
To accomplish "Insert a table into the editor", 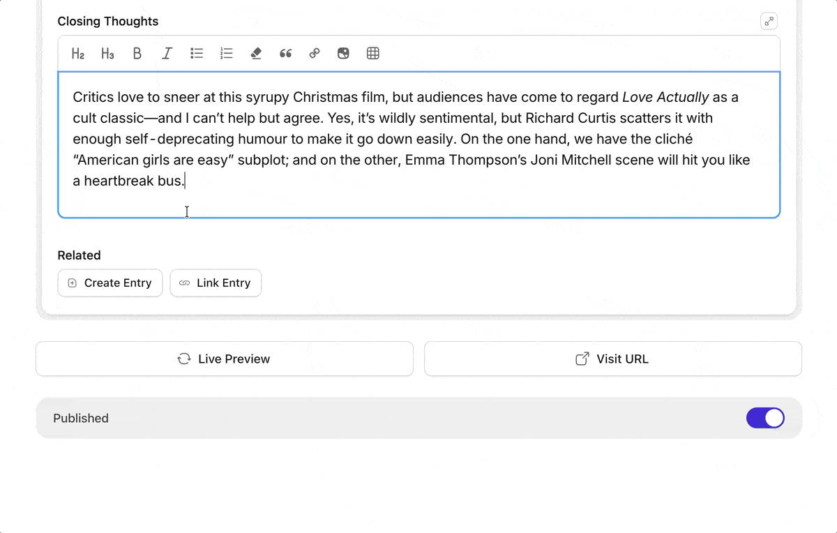I will [372, 53].
